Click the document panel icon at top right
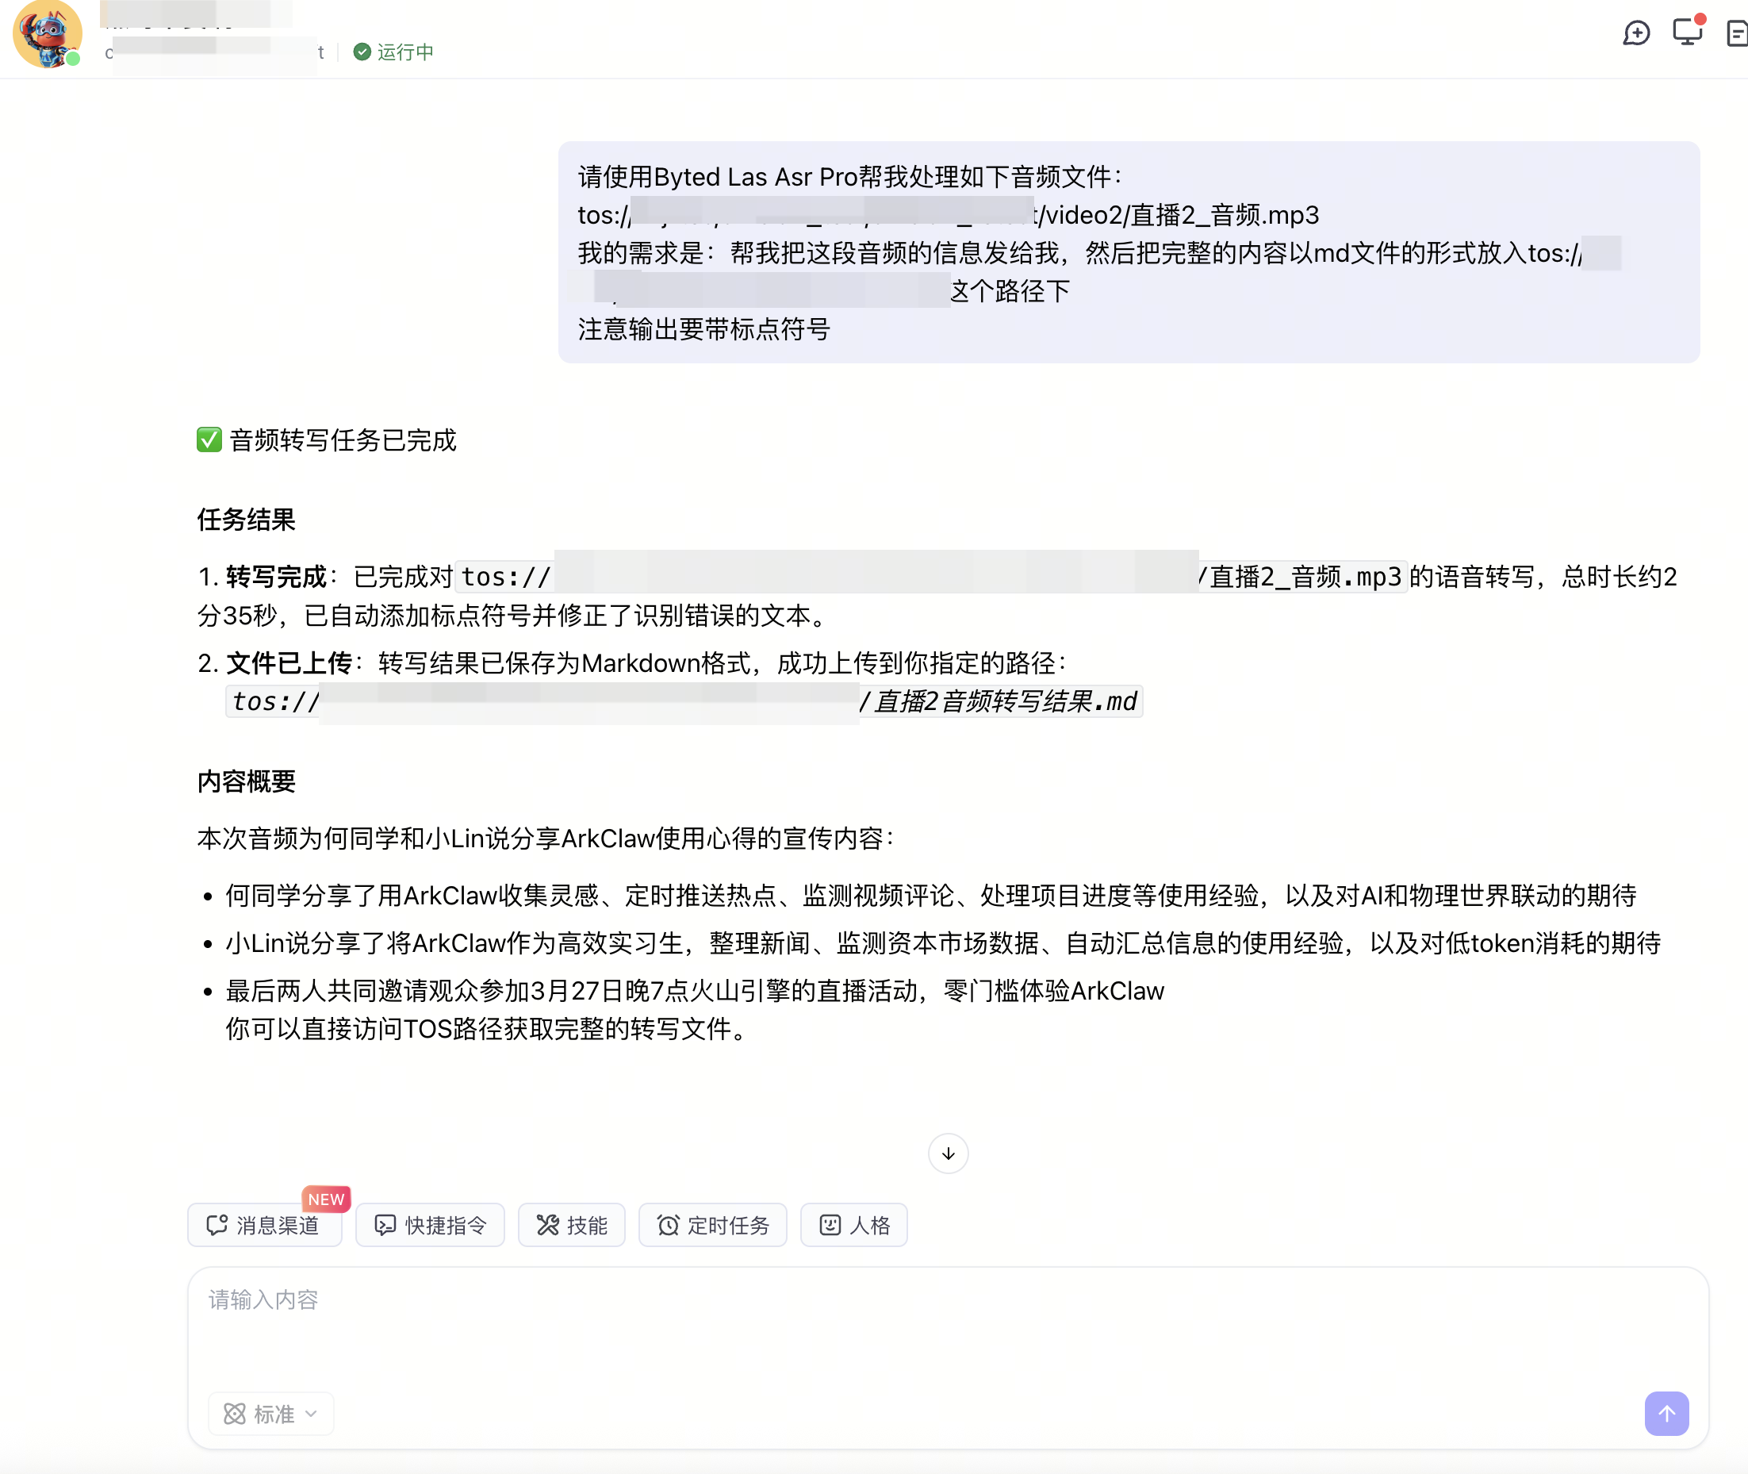 [1737, 33]
